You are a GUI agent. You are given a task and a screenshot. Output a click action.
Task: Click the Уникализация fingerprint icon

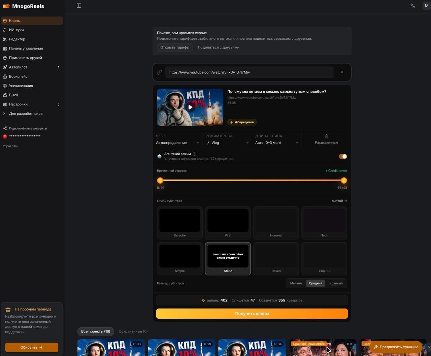5,86
